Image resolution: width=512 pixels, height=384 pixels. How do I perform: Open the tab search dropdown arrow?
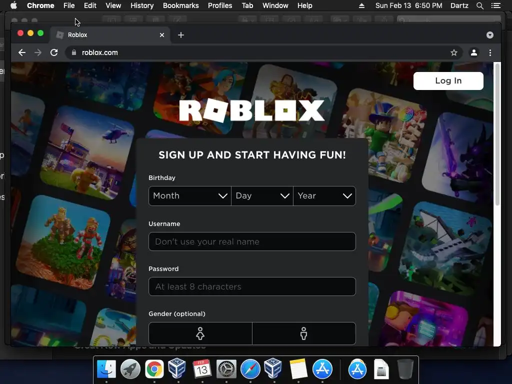pos(490,35)
